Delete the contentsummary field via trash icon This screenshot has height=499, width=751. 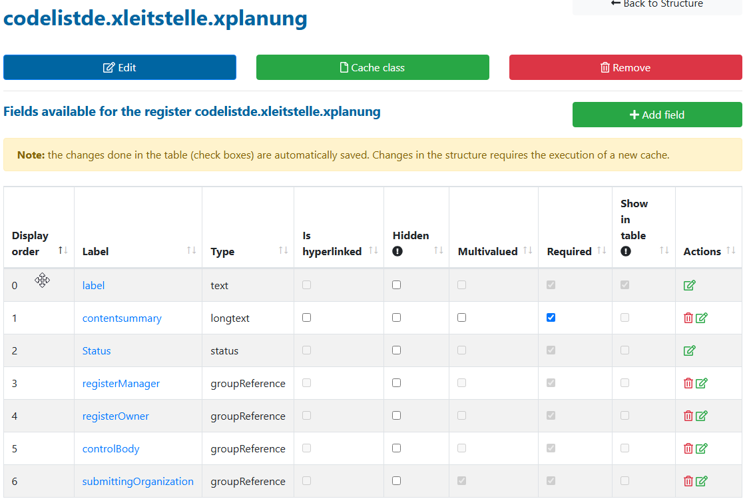688,318
